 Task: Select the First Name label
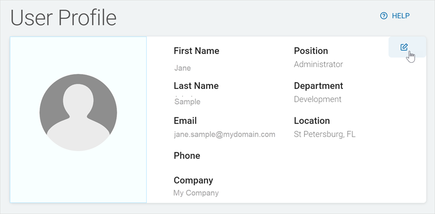[196, 51]
